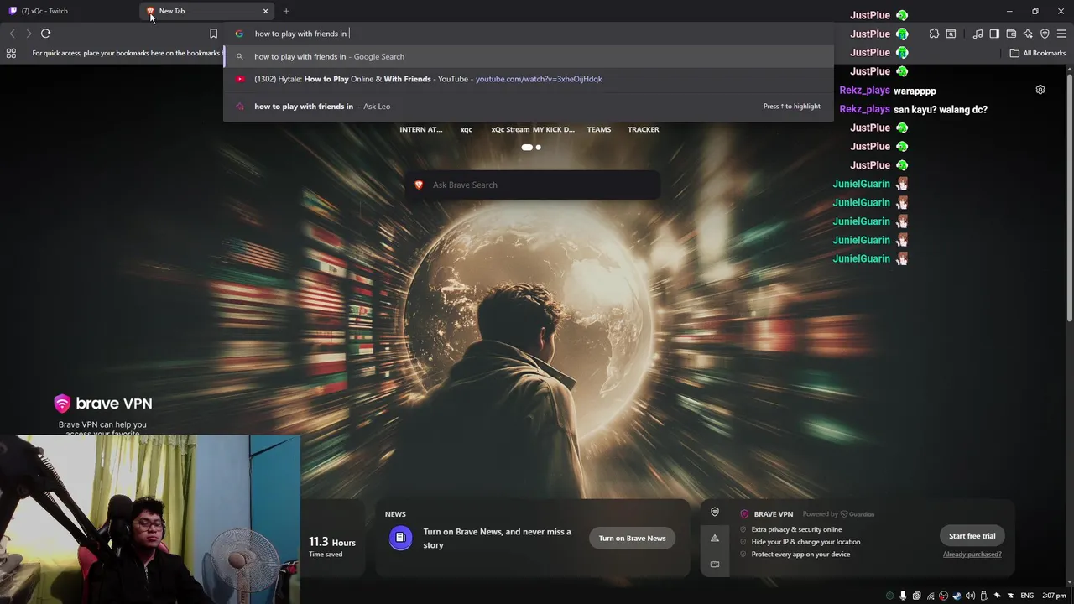Image resolution: width=1074 pixels, height=604 pixels.
Task: Open Hytale How to Play YouTube suggestion
Action: (x=529, y=79)
